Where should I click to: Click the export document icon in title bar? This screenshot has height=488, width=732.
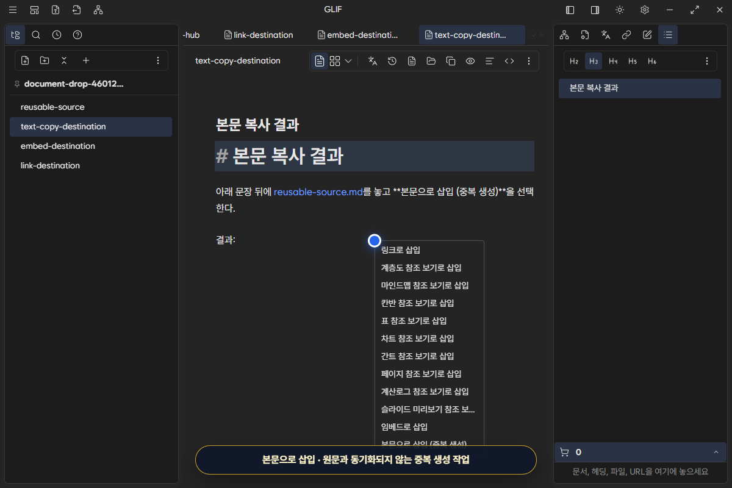click(x=76, y=10)
